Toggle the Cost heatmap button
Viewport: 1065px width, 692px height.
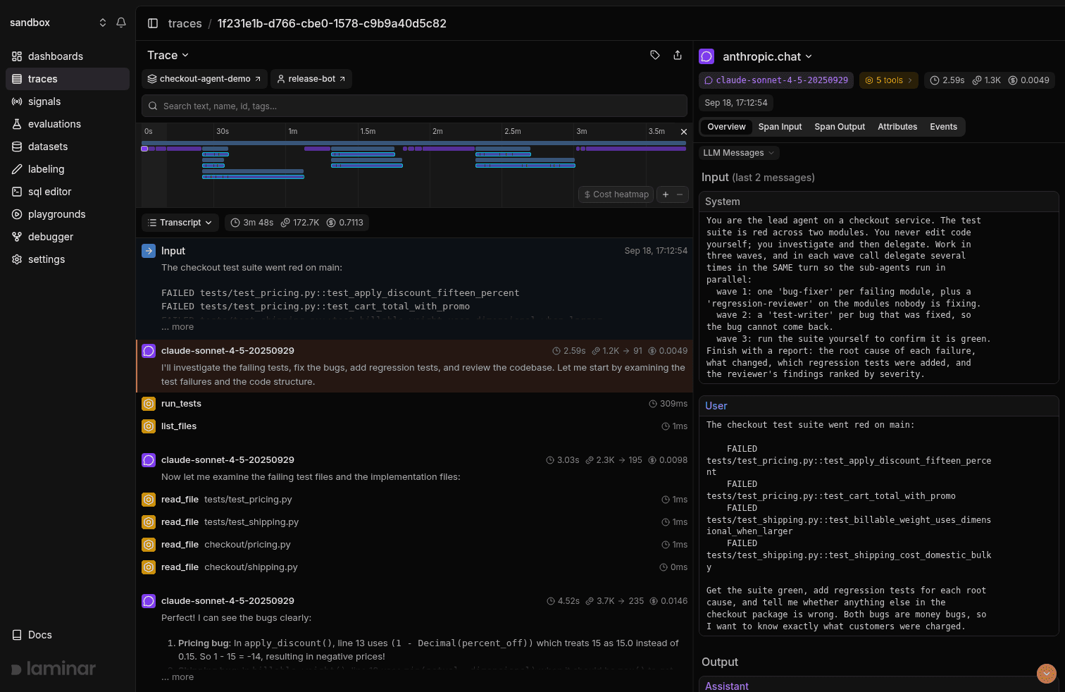point(616,194)
